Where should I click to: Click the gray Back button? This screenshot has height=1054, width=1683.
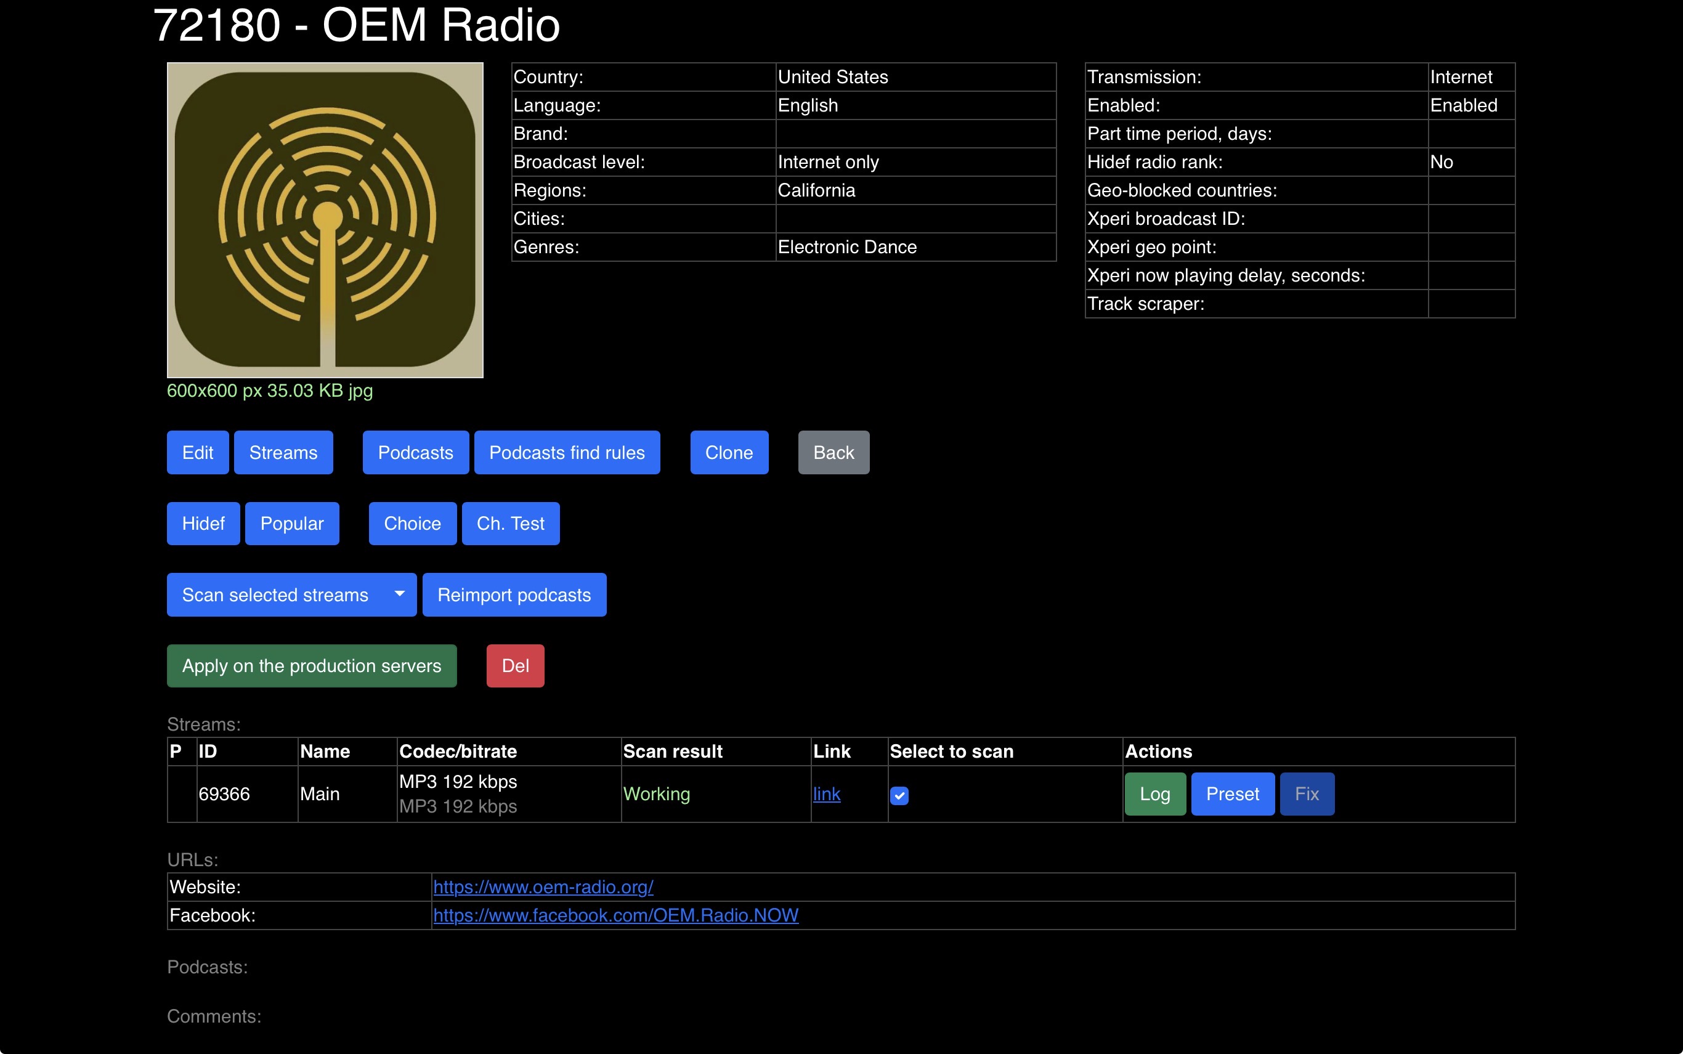[x=833, y=452]
